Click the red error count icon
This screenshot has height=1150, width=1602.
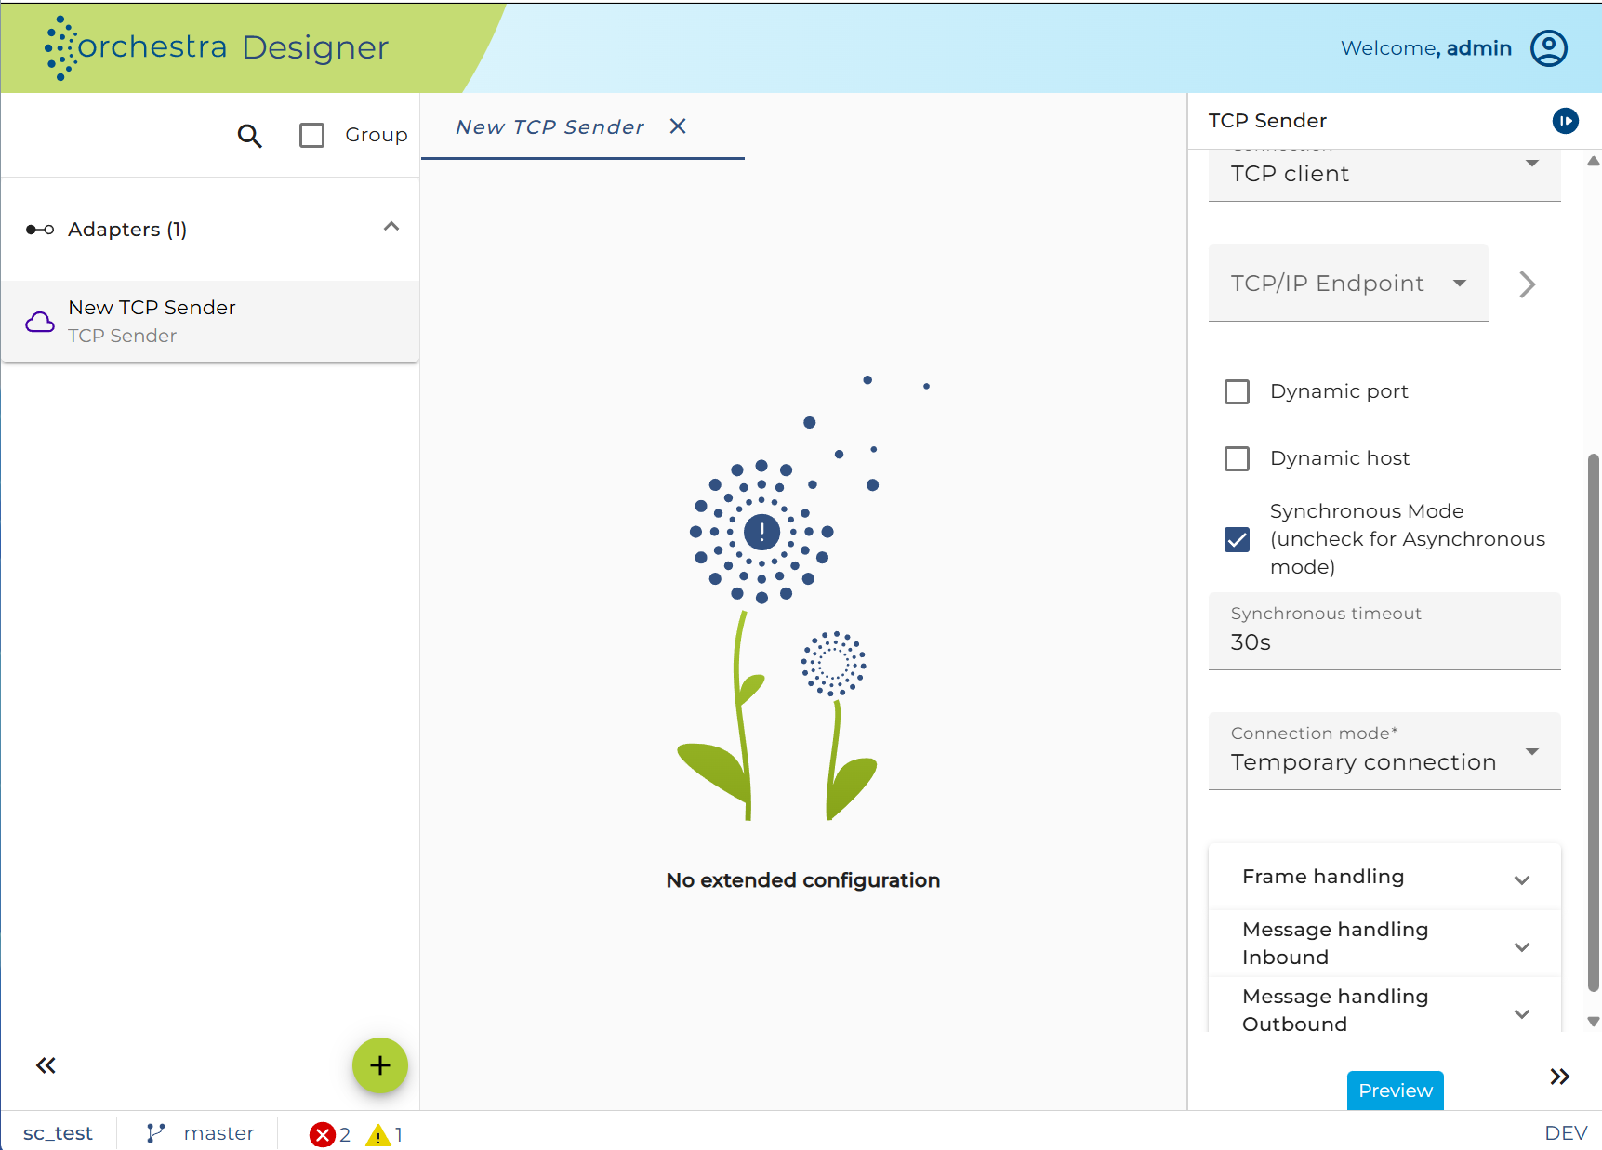322,1134
